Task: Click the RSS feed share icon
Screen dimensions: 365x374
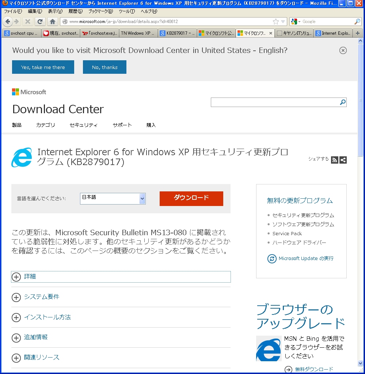Action: pos(334,160)
